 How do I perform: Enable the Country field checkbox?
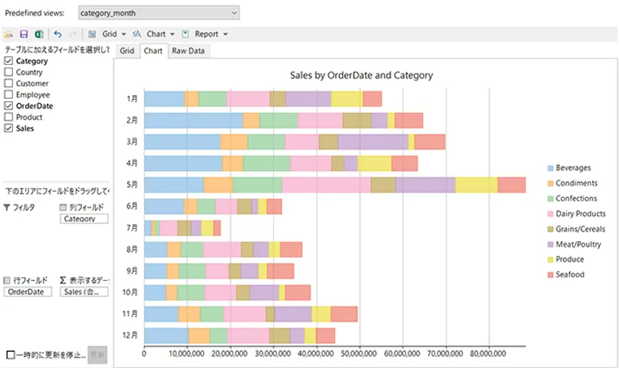(9, 72)
